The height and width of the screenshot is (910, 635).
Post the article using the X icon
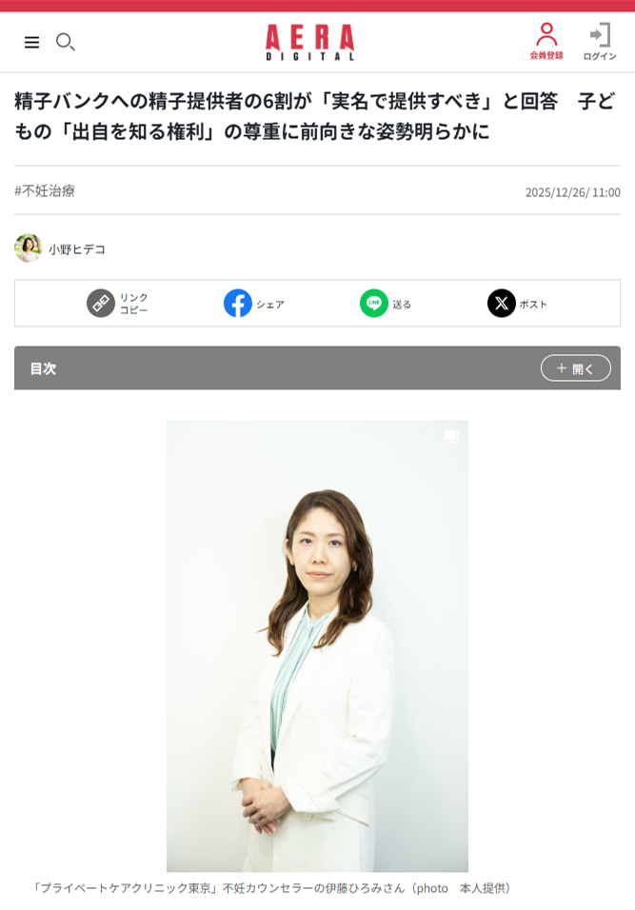coord(502,303)
